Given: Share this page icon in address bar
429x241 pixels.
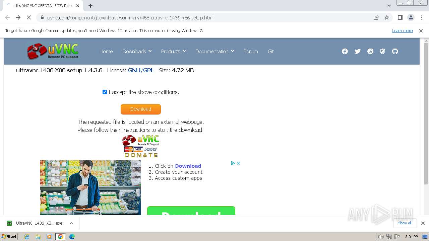Looking at the screenshot, I should click(x=376, y=17).
